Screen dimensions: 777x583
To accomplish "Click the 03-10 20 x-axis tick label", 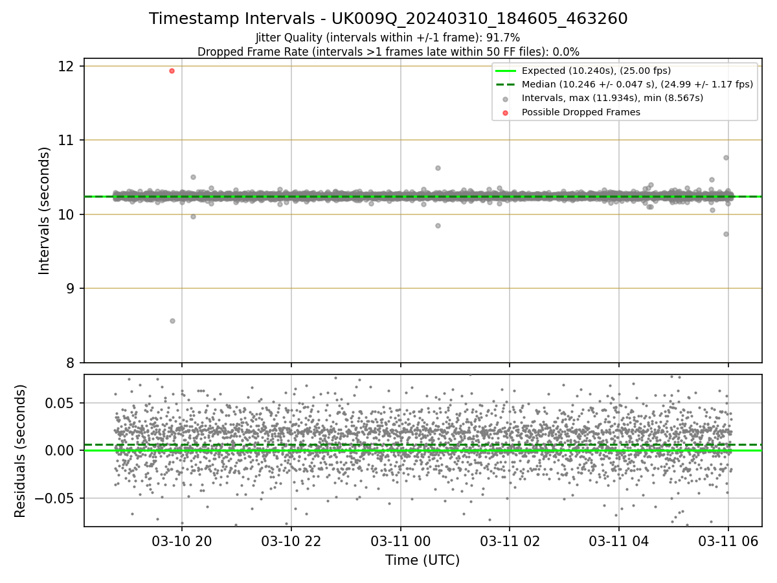I will 182,541.
